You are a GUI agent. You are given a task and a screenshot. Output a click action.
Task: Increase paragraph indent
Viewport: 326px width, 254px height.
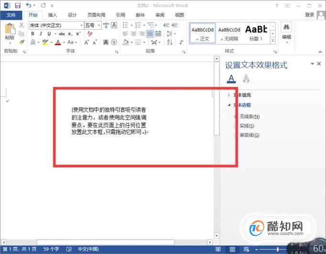pyautogui.click(x=174, y=25)
